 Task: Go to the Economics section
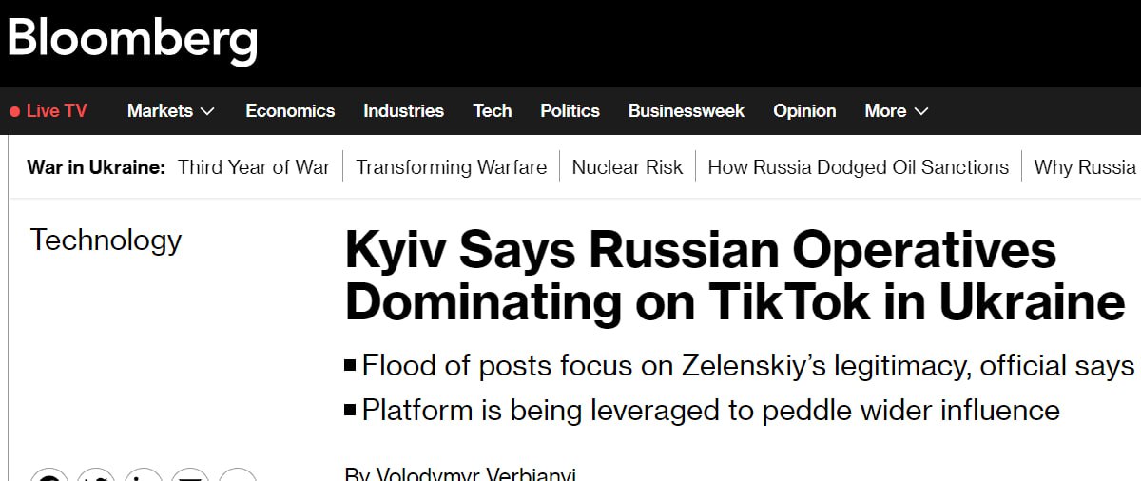(x=290, y=111)
